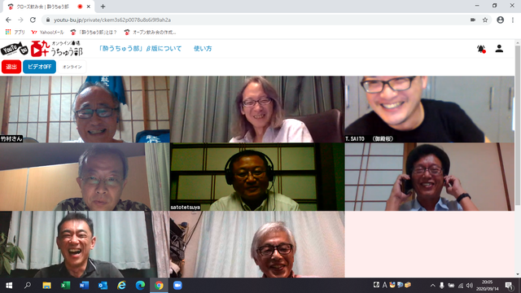Open the user account profile icon

[x=499, y=49]
